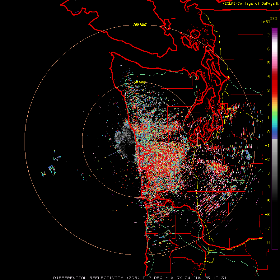
Task: Click the 1 value on the color scale
Action: (x=268, y=118)
